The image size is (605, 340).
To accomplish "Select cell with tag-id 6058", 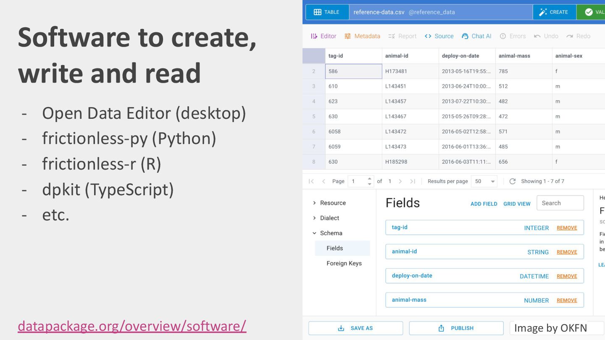I will coord(354,132).
